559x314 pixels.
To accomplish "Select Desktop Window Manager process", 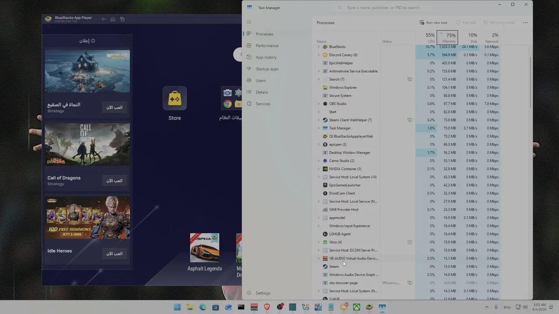I will 406,153.
